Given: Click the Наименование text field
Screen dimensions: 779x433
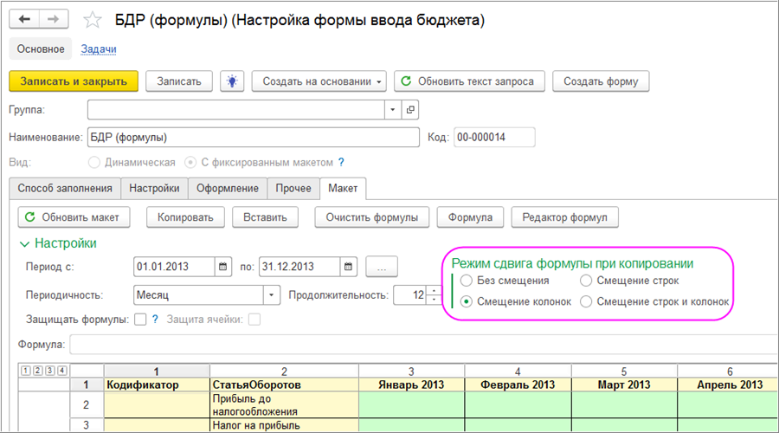Looking at the screenshot, I should [251, 137].
